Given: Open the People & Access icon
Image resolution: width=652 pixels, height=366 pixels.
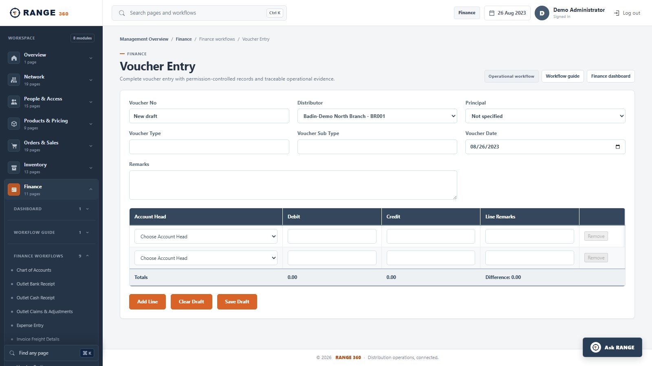Looking at the screenshot, I should 14,102.
